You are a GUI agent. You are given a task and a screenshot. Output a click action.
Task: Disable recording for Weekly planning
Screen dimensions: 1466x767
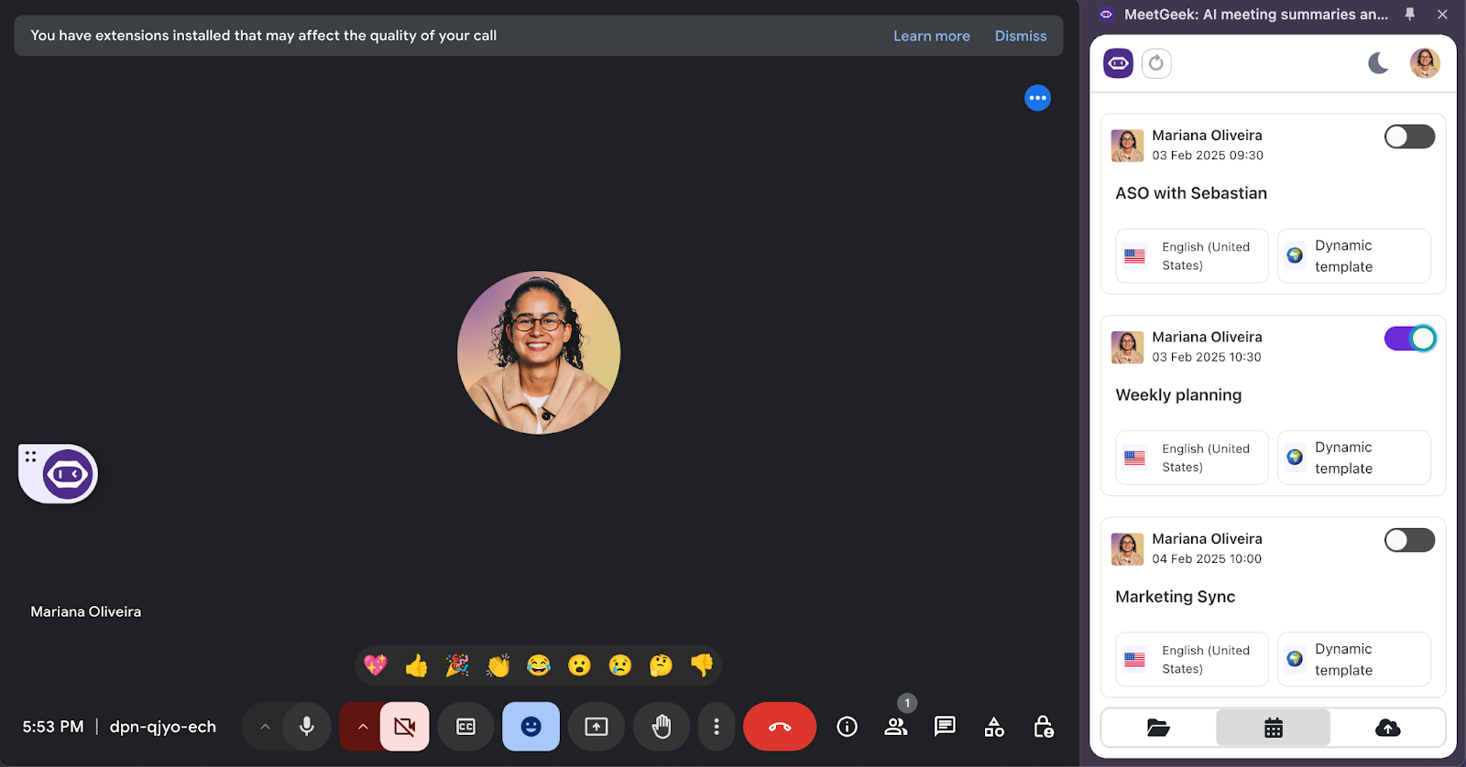pyautogui.click(x=1409, y=339)
